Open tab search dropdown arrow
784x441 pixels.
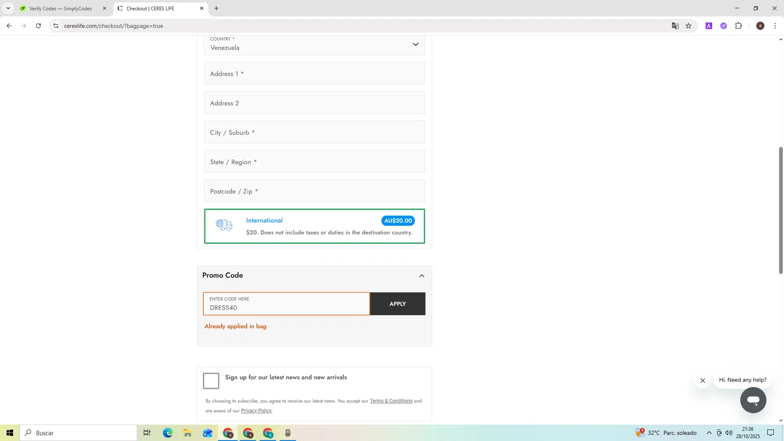click(x=8, y=8)
